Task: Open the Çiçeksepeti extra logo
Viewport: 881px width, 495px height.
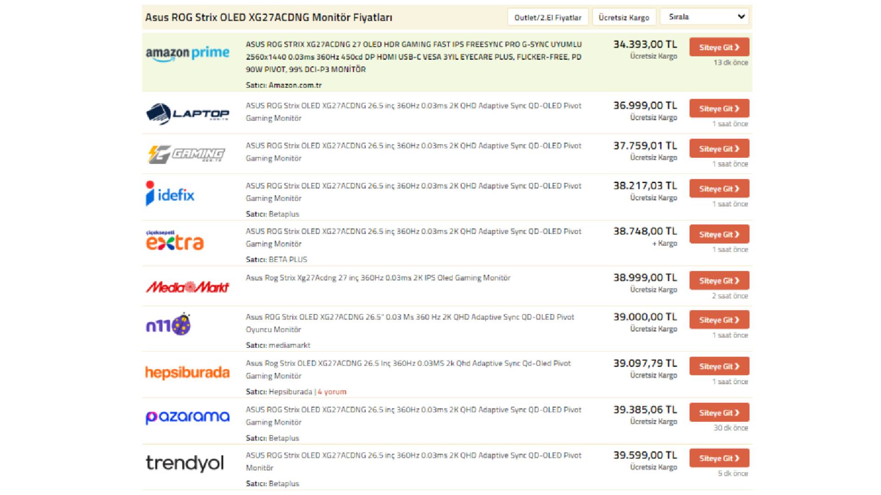Action: pyautogui.click(x=175, y=240)
